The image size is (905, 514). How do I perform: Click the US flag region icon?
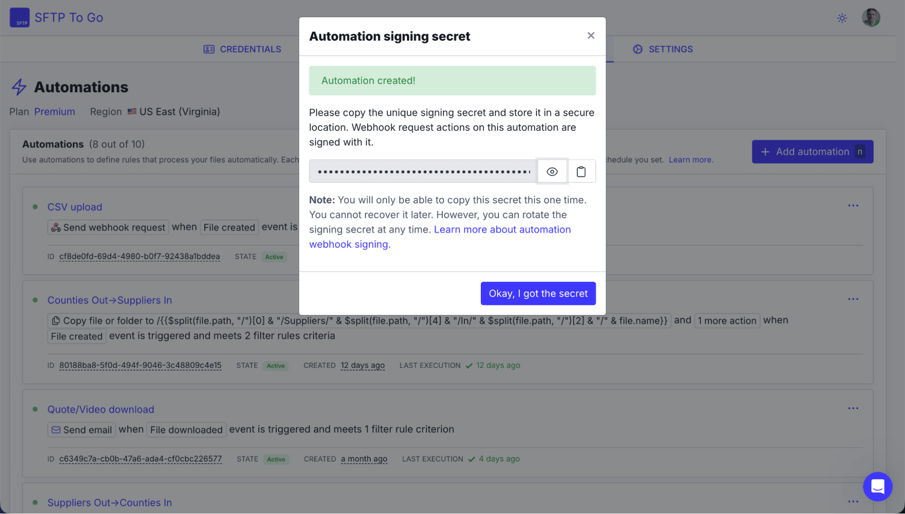click(132, 111)
